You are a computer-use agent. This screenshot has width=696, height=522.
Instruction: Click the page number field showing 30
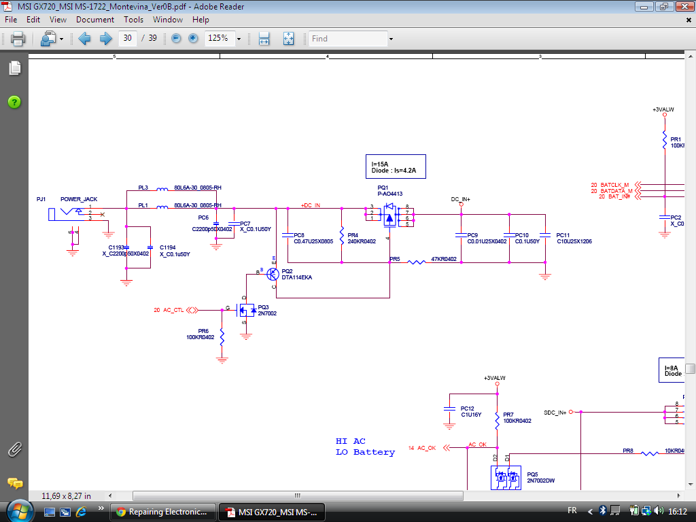tap(128, 38)
